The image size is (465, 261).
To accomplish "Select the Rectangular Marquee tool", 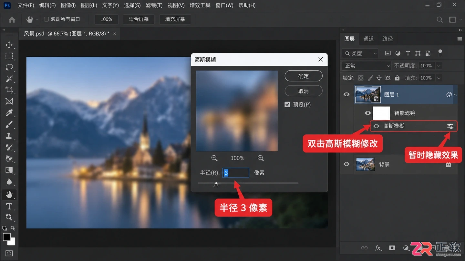I will point(9,56).
